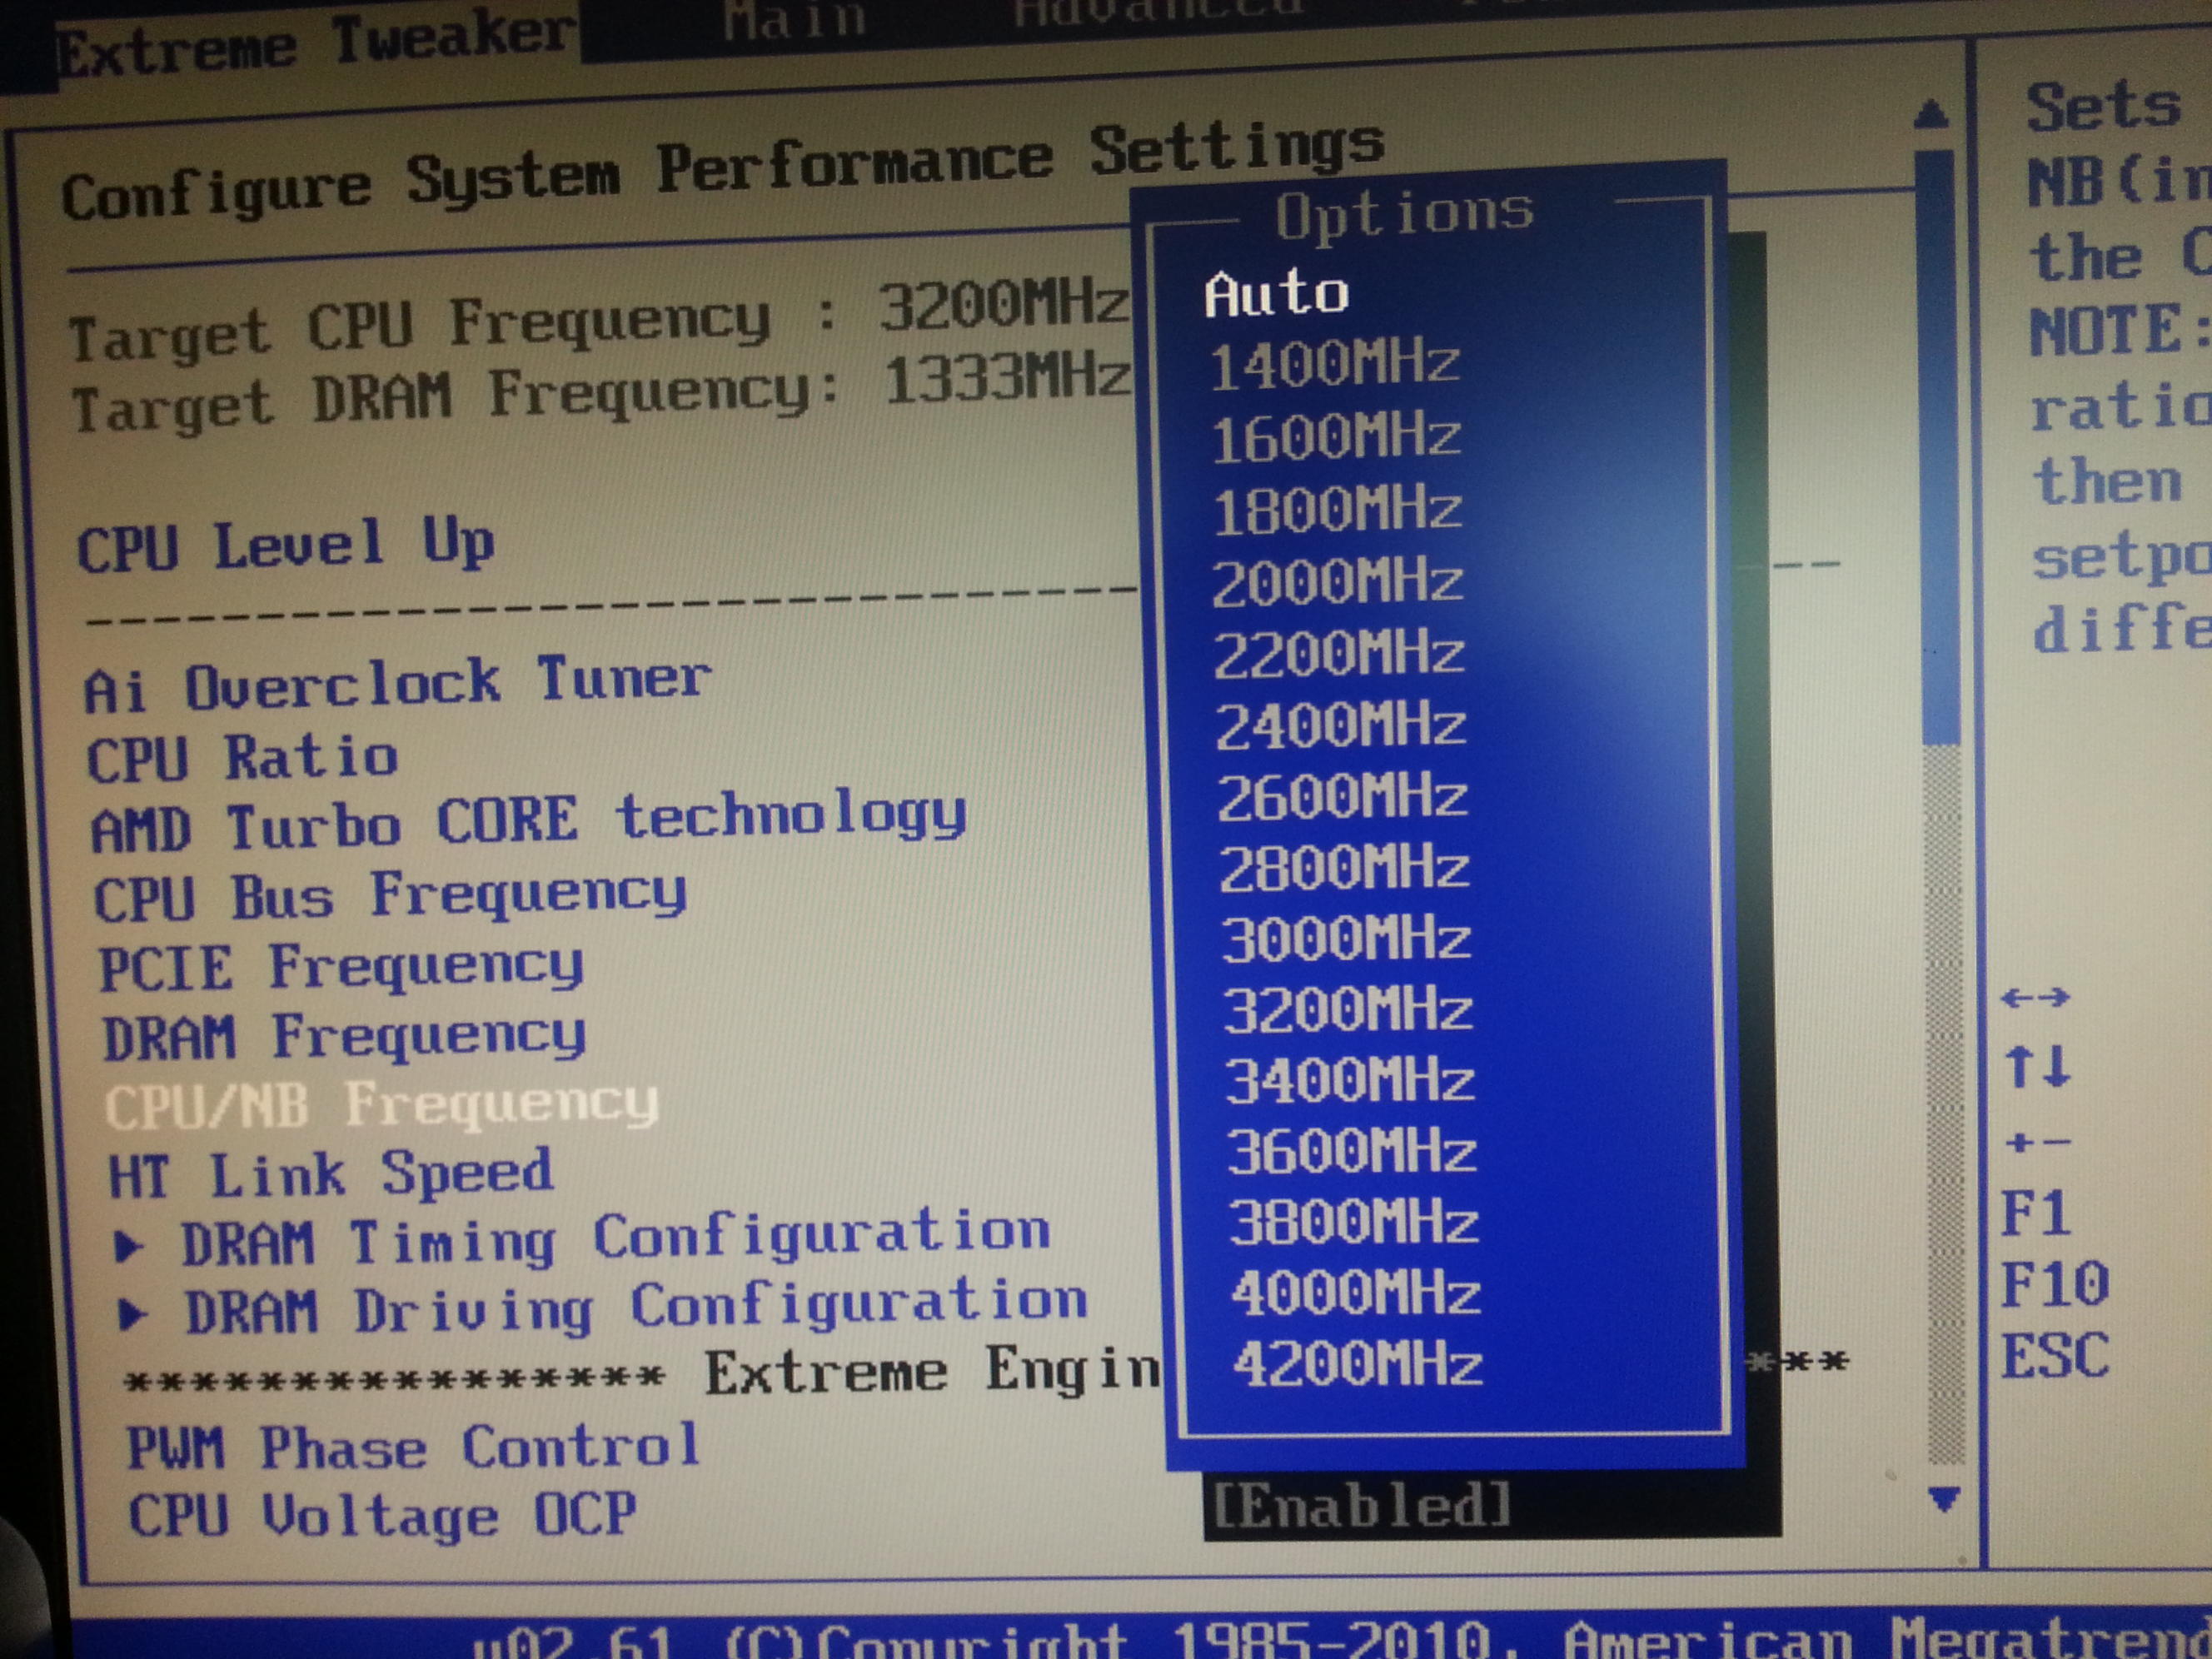The image size is (2212, 1659).
Task: Select 4200MHz at bottom of Options
Action: click(x=1356, y=1365)
